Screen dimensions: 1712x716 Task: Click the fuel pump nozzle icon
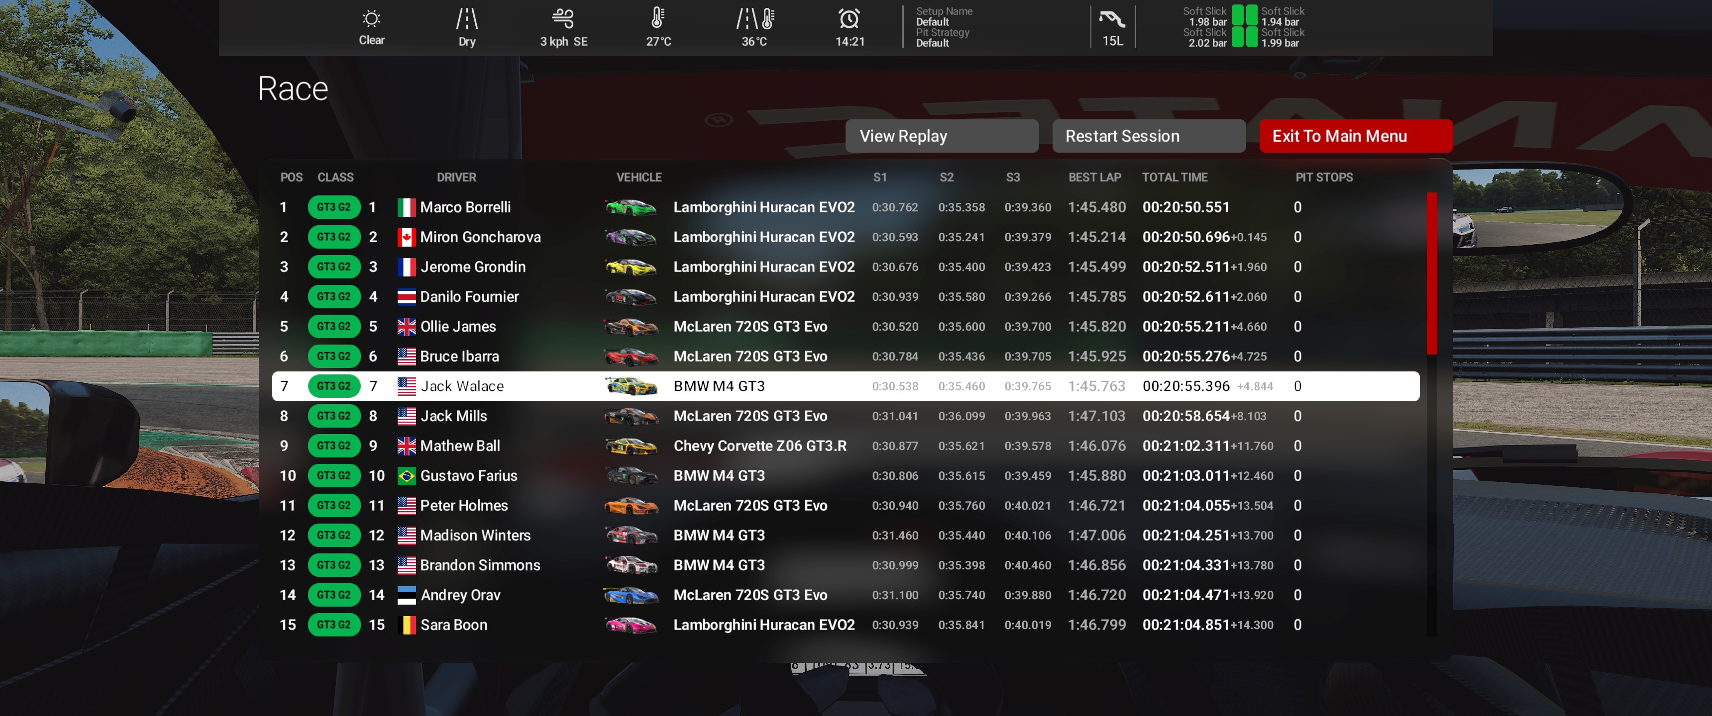tap(1112, 18)
